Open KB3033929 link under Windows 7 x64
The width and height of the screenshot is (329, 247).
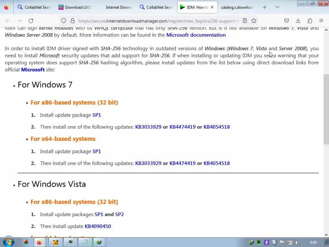(x=148, y=163)
